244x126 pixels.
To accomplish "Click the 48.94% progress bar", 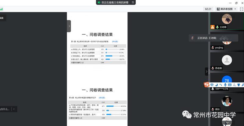I will coord(112,56).
